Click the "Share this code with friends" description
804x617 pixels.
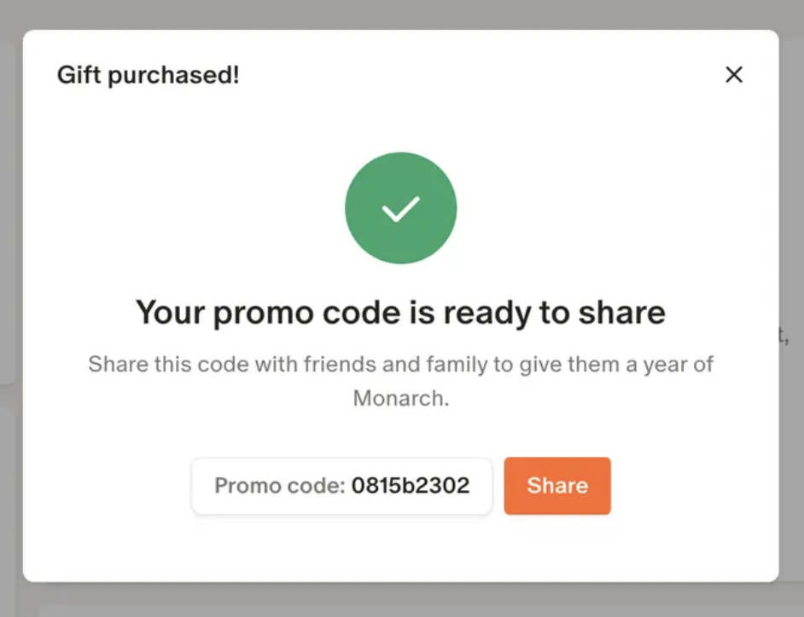[x=400, y=365]
